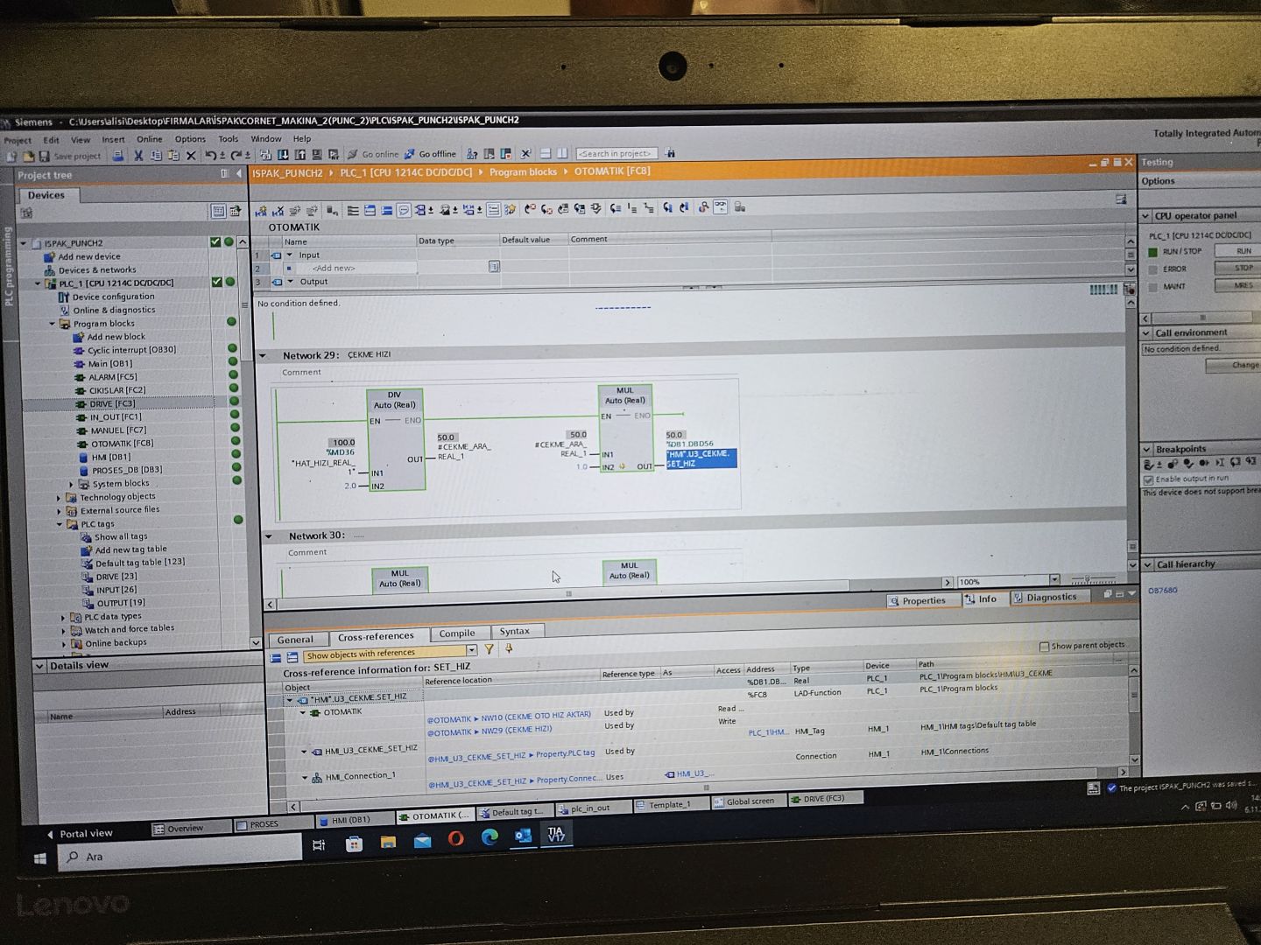1261x945 pixels.
Task: Click the Go offline toolbar button
Action: (429, 154)
